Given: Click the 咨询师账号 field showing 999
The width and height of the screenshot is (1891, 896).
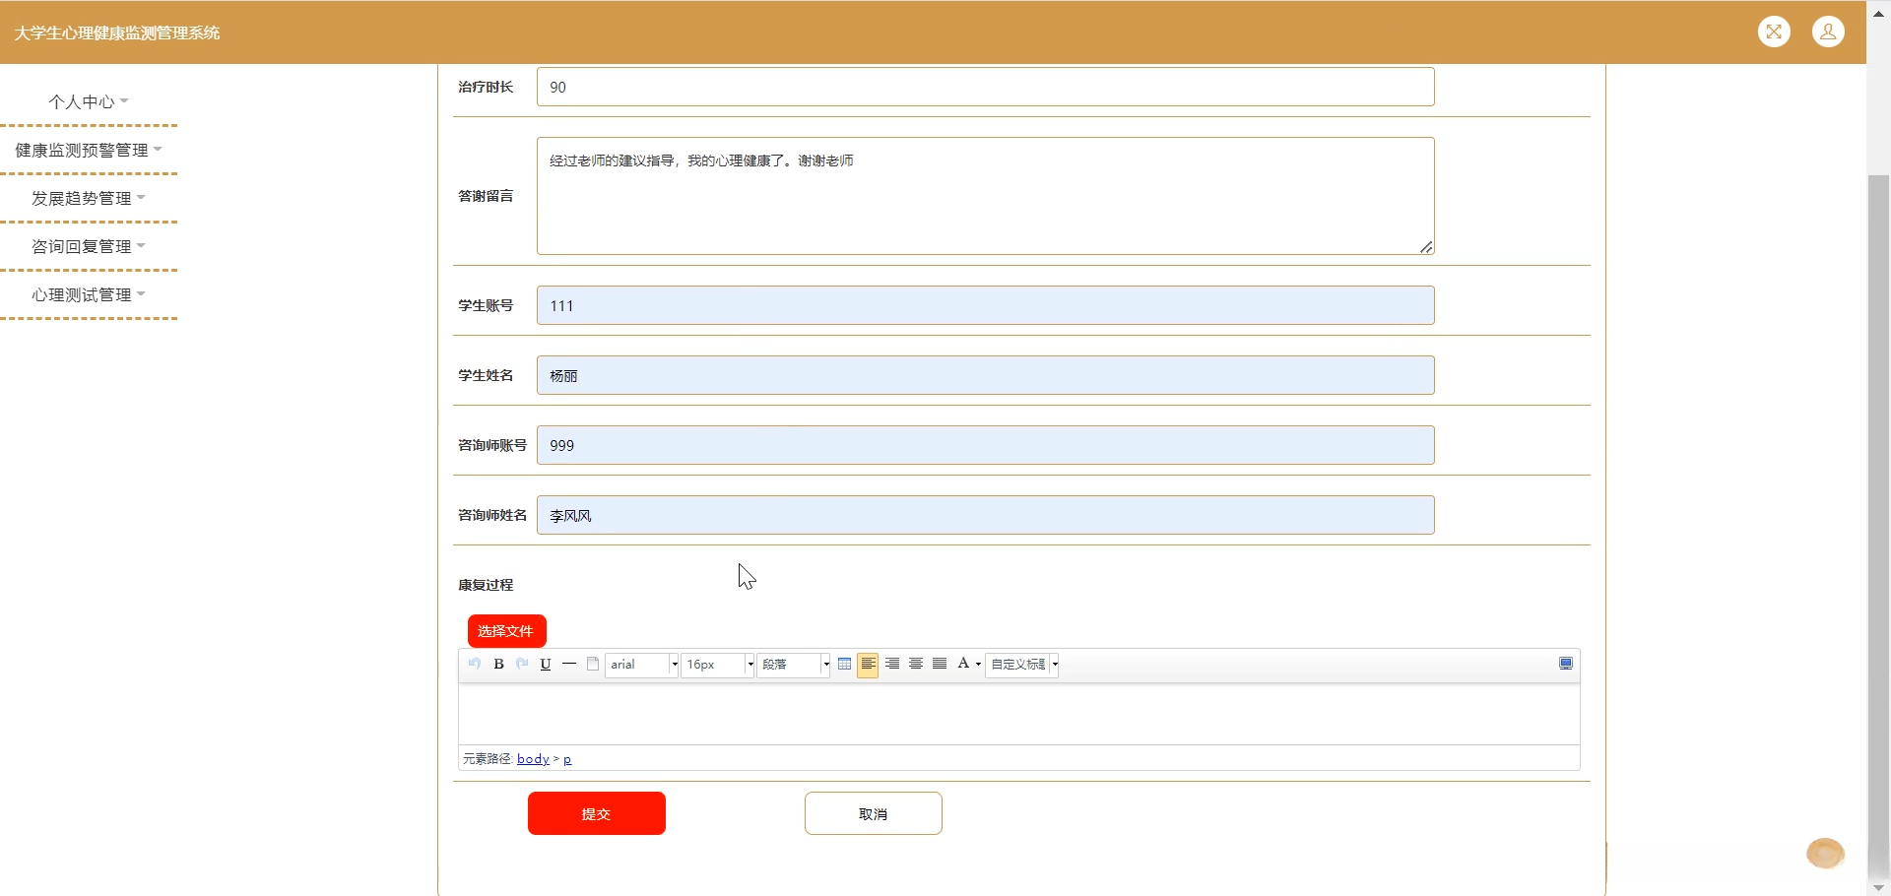Looking at the screenshot, I should tap(986, 445).
